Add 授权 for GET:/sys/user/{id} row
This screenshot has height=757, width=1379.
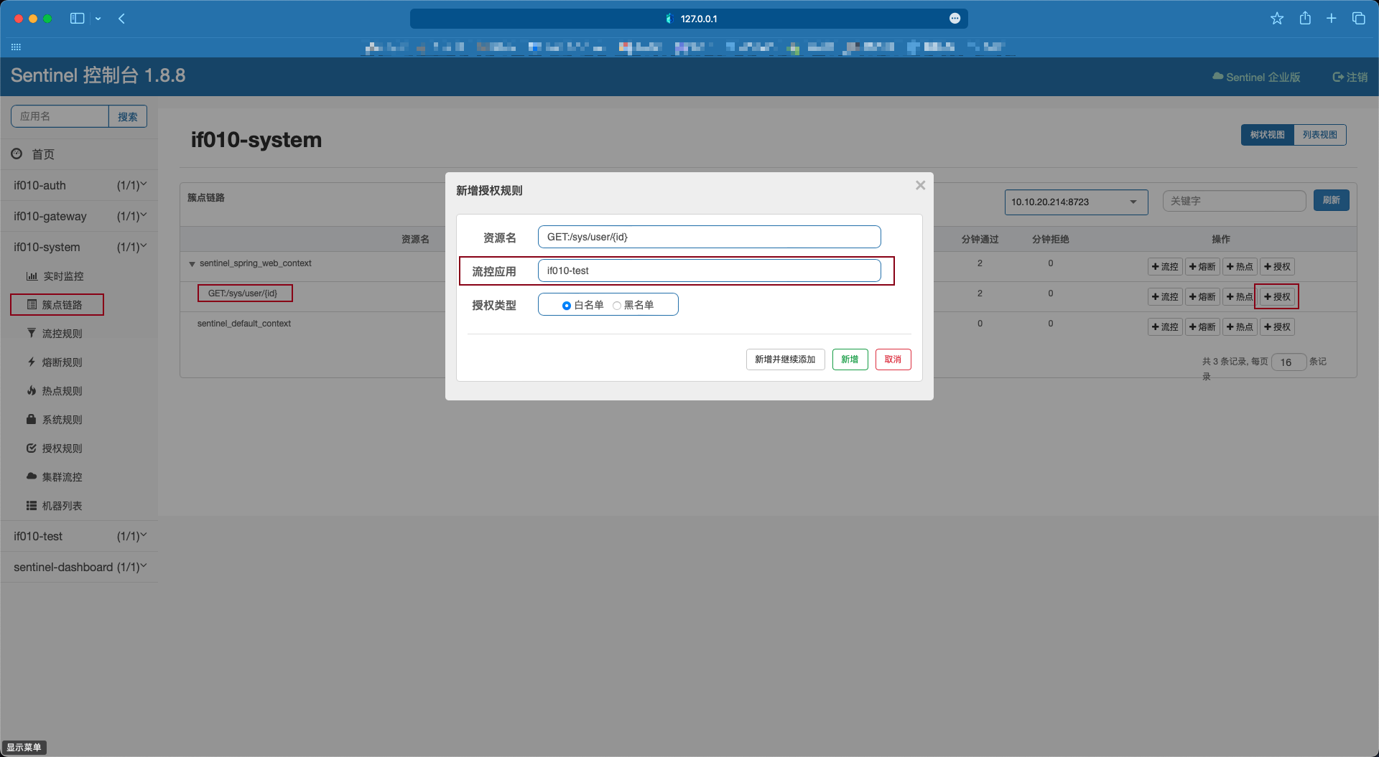tap(1277, 297)
